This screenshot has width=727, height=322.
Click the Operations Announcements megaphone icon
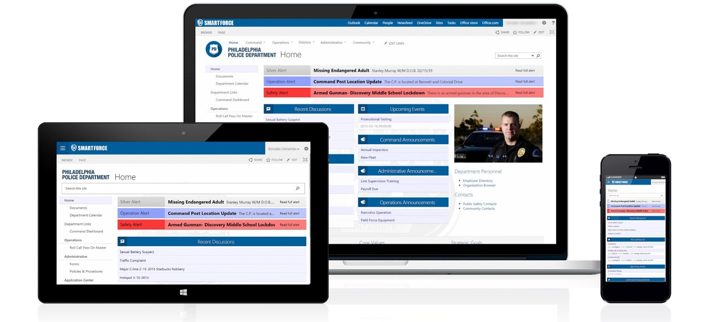362,202
